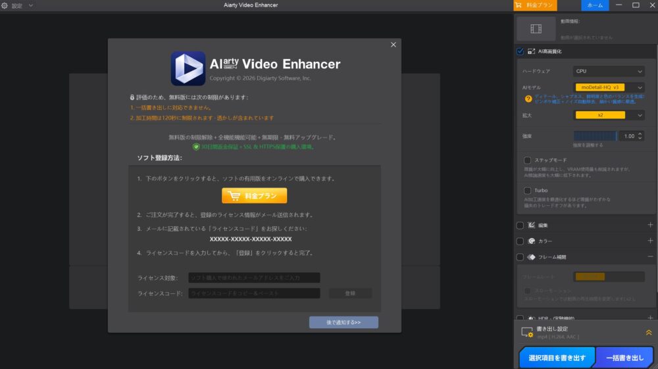Click the 編集 edit pencil icon

[x=532, y=225]
